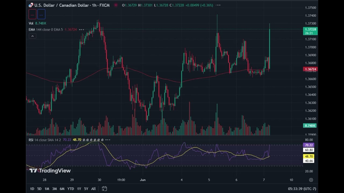Click the +0.00499 (+0.36%) change value
This screenshot has height=193, width=344.
click(199, 5)
